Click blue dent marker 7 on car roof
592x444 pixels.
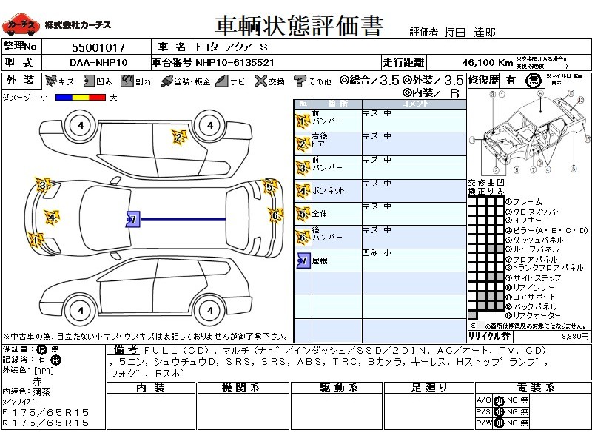133,218
